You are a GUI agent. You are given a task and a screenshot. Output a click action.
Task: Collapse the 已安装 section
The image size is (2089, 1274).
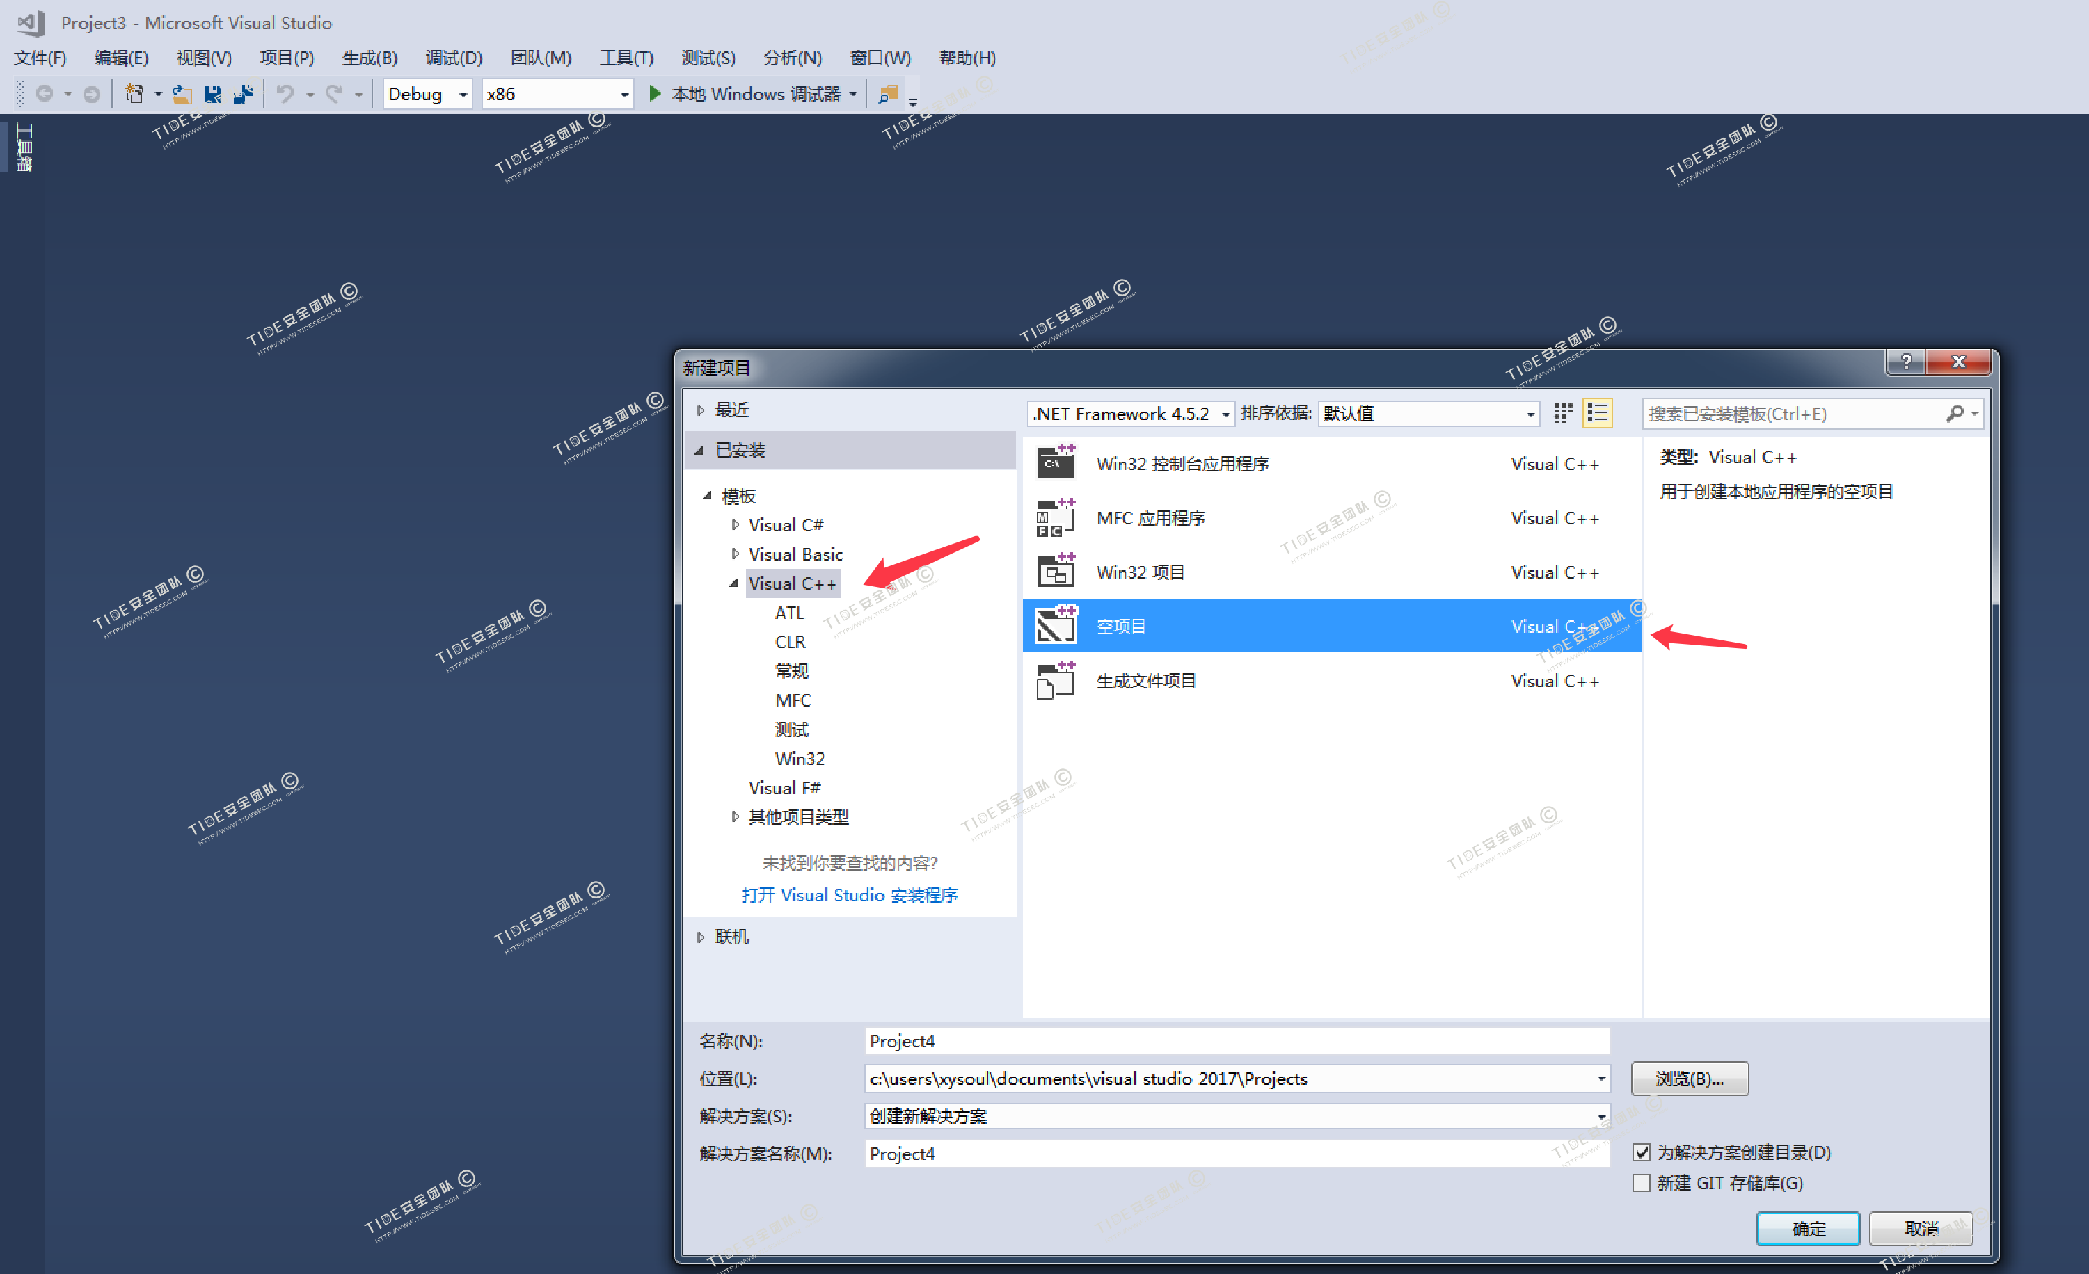pos(699,451)
